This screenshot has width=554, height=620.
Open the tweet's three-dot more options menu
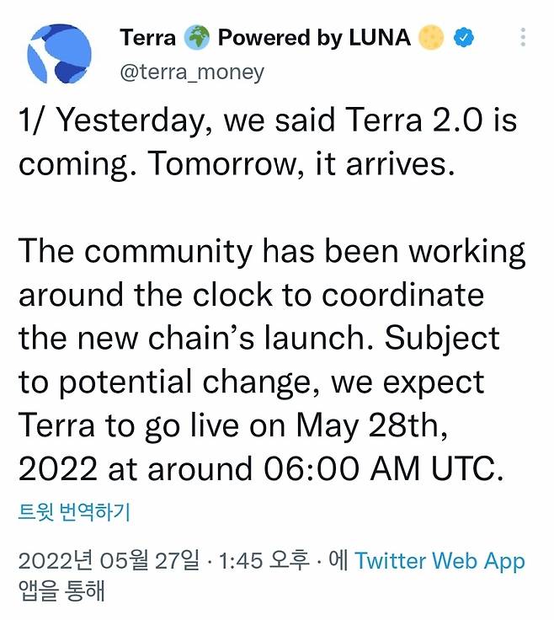[x=523, y=37]
